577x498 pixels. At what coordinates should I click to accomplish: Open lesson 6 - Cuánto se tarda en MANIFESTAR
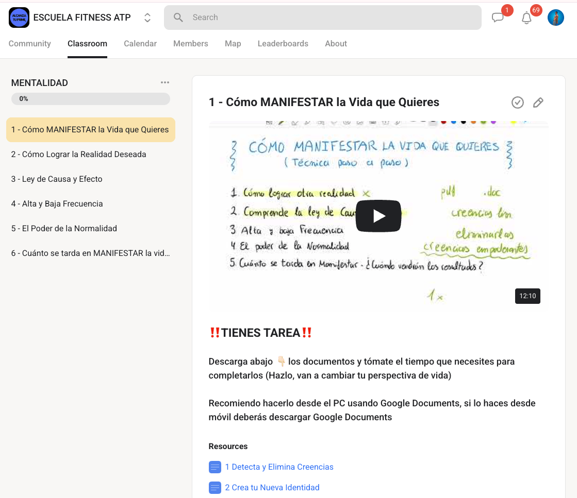pyautogui.click(x=91, y=253)
